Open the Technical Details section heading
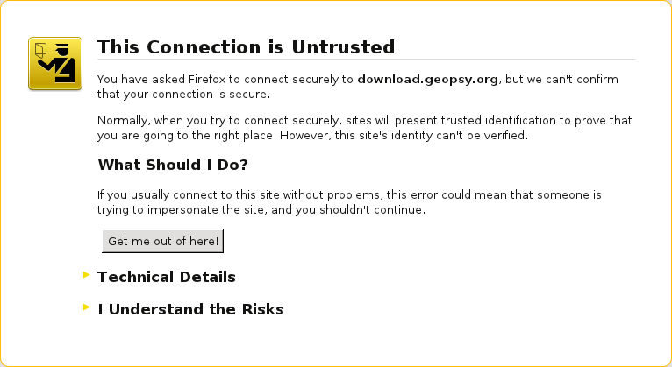Image resolution: width=672 pixels, height=367 pixels. pyautogui.click(x=166, y=277)
